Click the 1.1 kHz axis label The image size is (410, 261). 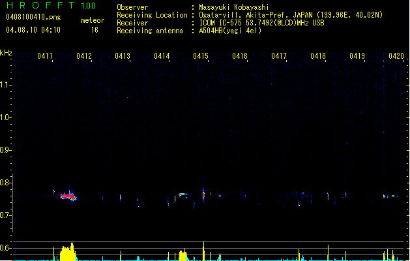pos(5,85)
